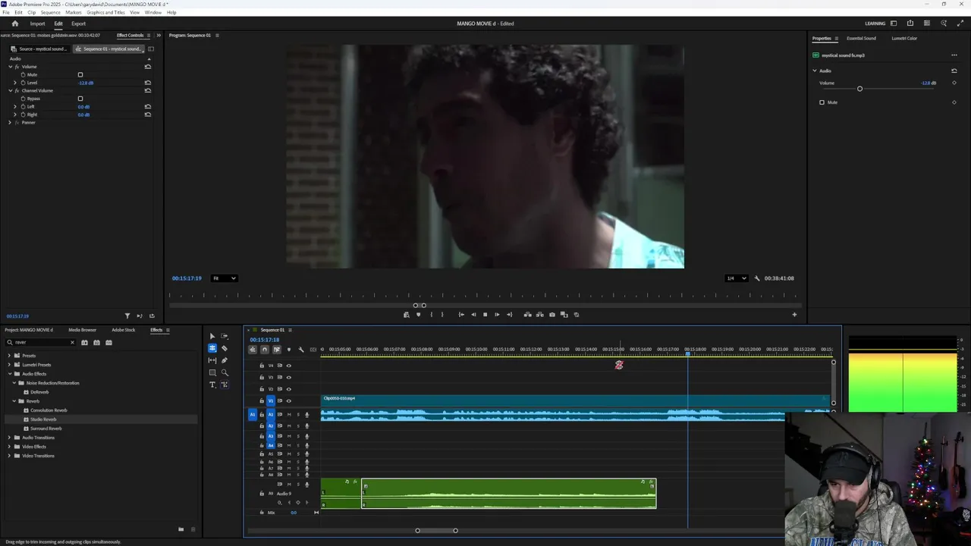
Task: Hide the V1 track output eye
Action: 288,400
